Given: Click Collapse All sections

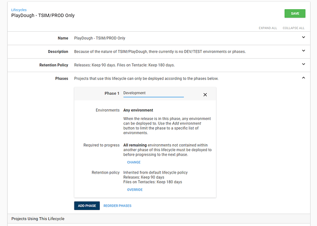Looking at the screenshot, I should [x=294, y=28].
